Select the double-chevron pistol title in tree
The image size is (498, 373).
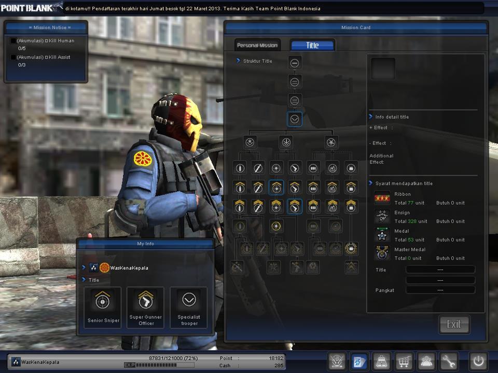(295, 207)
